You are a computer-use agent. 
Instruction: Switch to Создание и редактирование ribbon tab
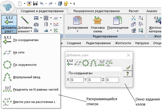(x=42, y=11)
